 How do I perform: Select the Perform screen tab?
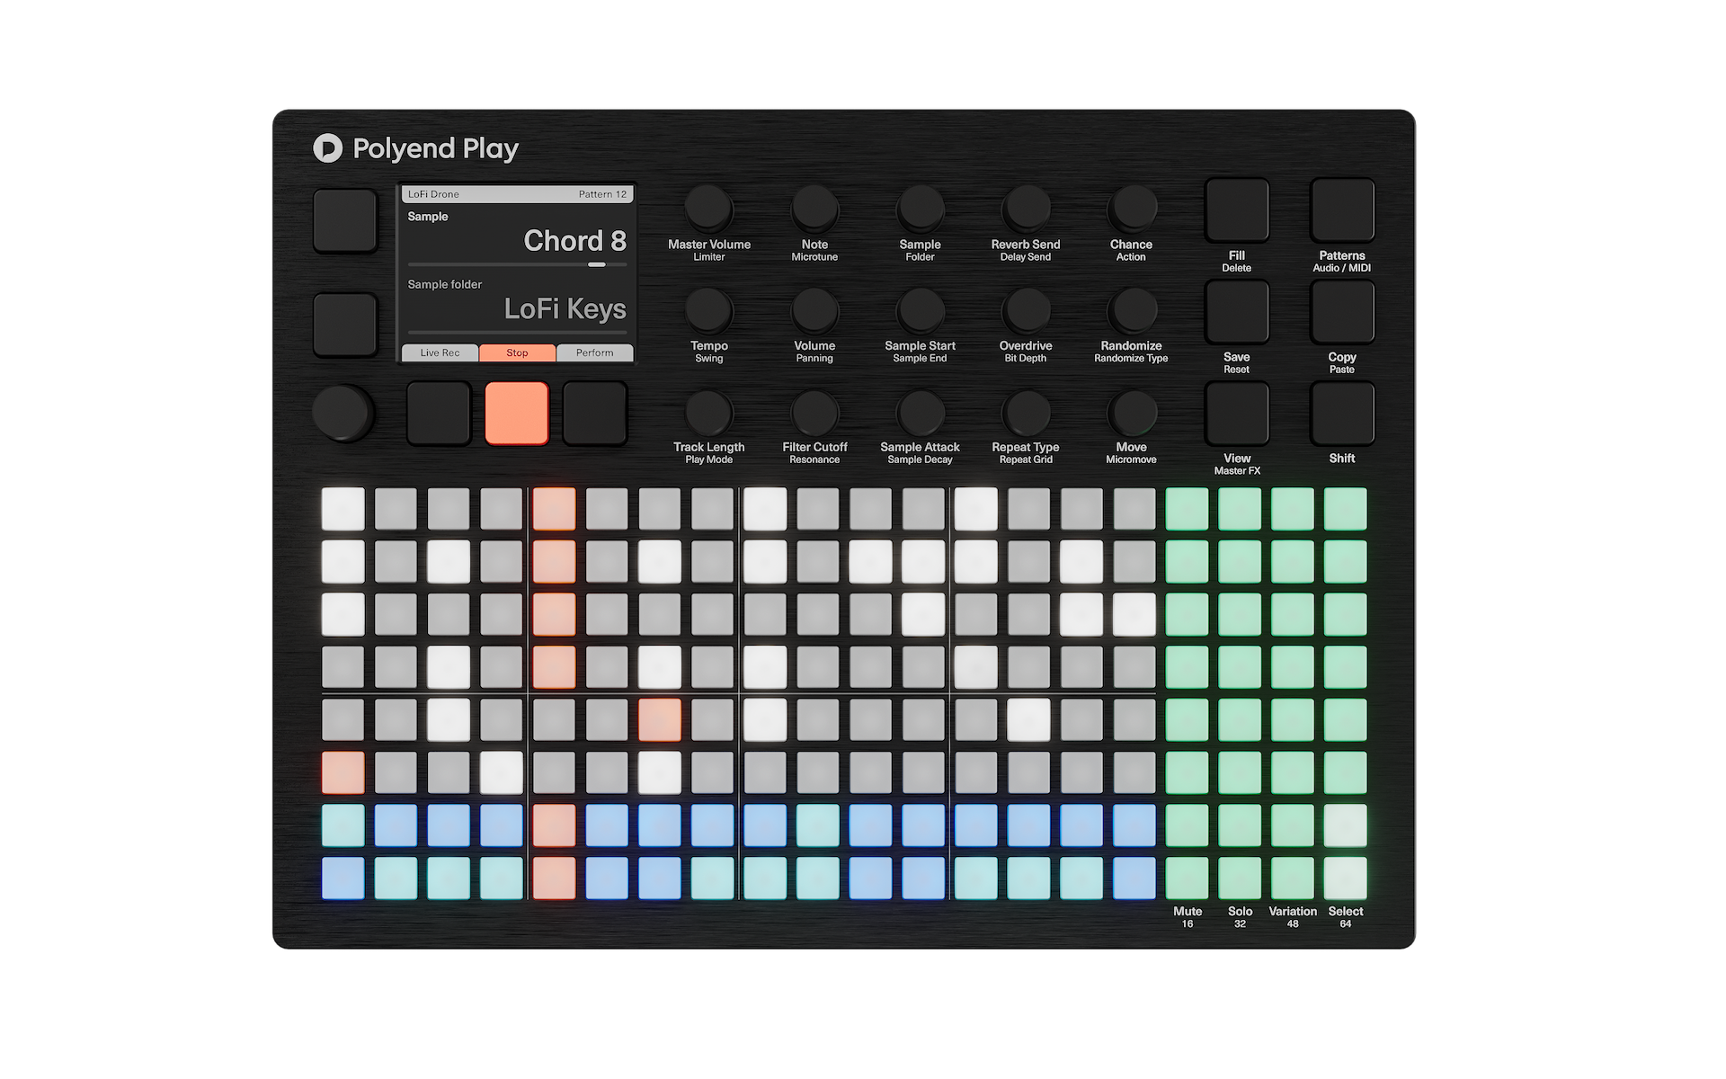[x=594, y=352]
